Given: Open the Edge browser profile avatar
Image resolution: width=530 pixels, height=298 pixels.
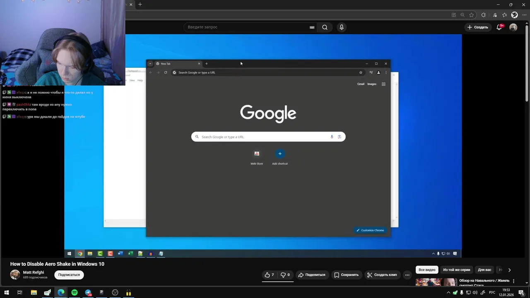Looking at the screenshot, I should [x=515, y=15].
